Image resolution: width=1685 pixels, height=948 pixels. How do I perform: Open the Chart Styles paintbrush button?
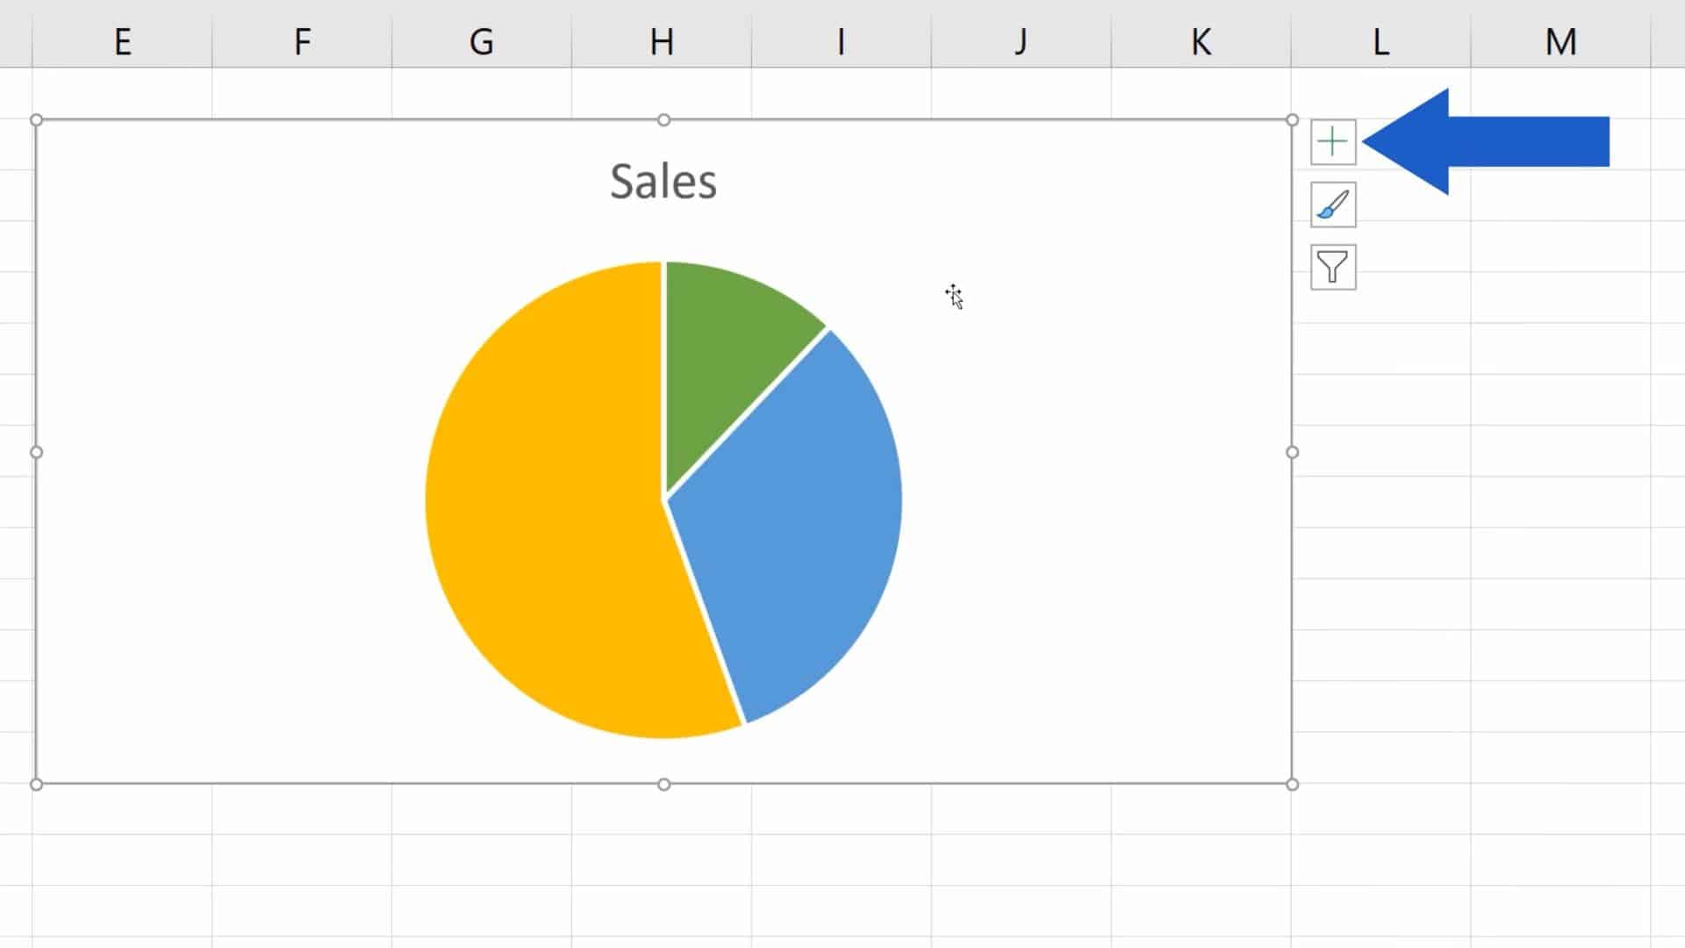(x=1333, y=205)
